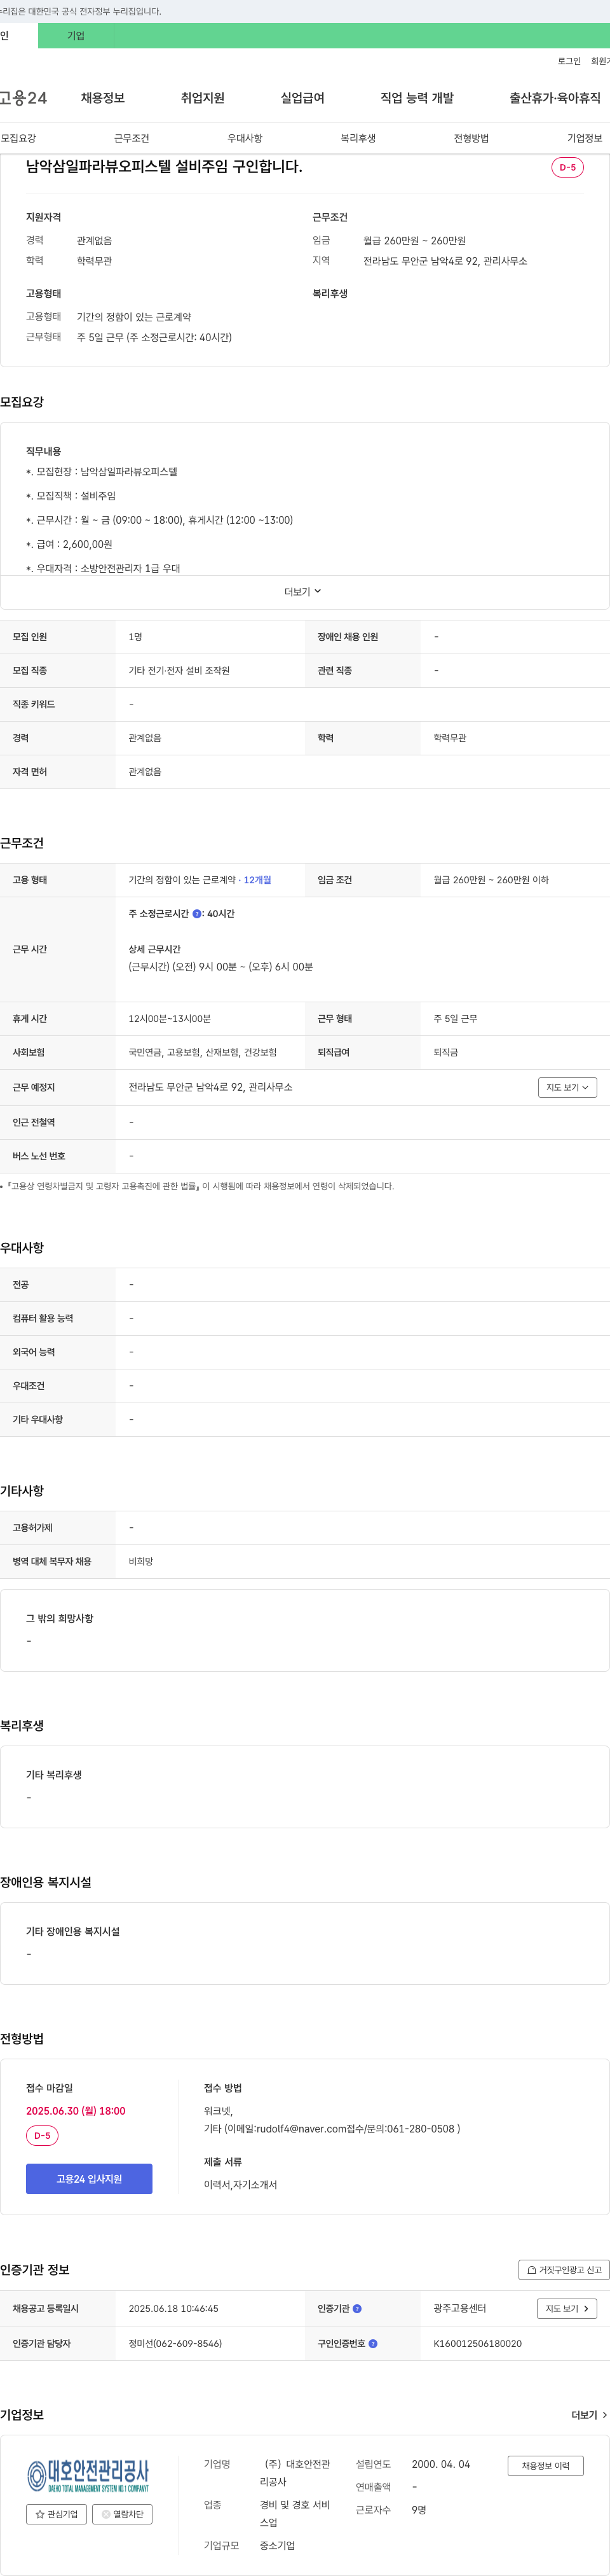Add company with the 관심기업 star button
The height and width of the screenshot is (2576, 610).
[x=57, y=2513]
